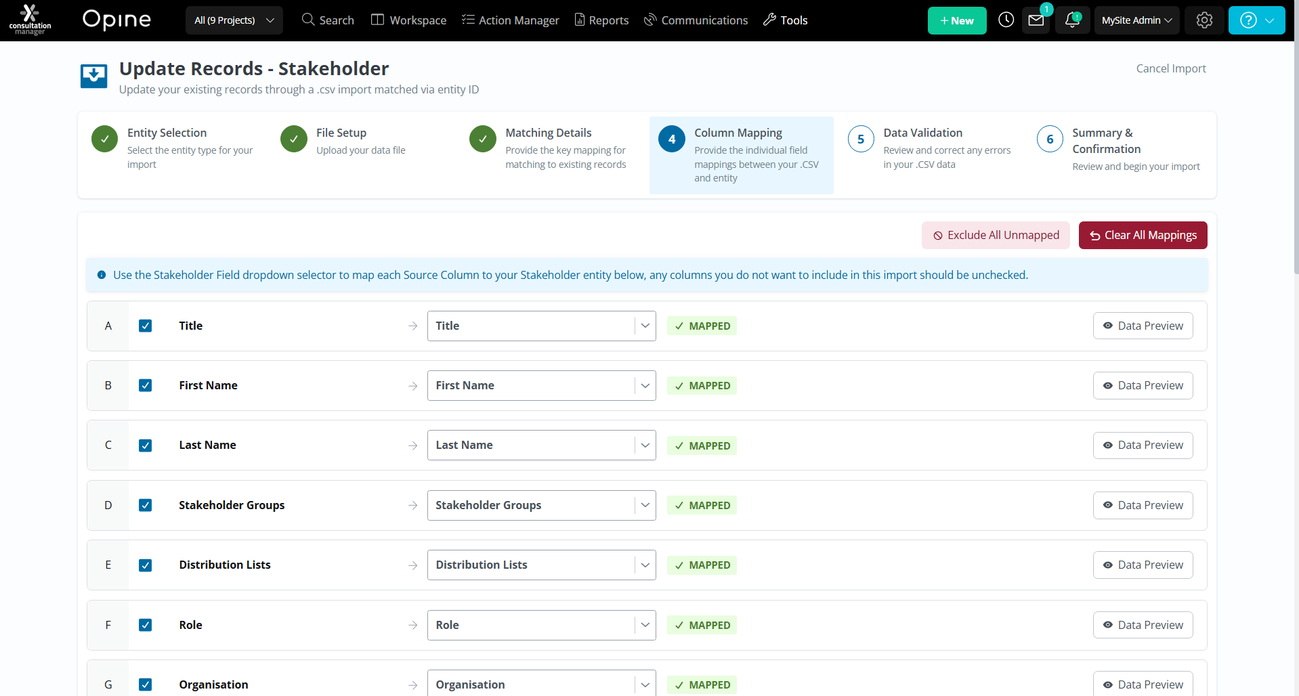Open the Reports menu
Viewport: 1299px width, 696px height.
pos(601,20)
